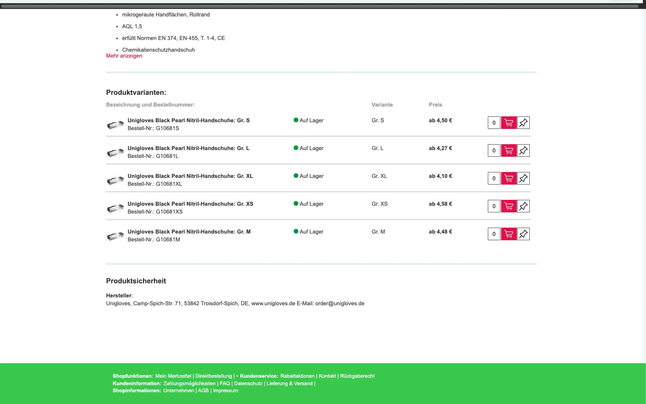Click horizontal scrollbar at top
This screenshot has width=646, height=404.
pyautogui.click(x=320, y=6)
